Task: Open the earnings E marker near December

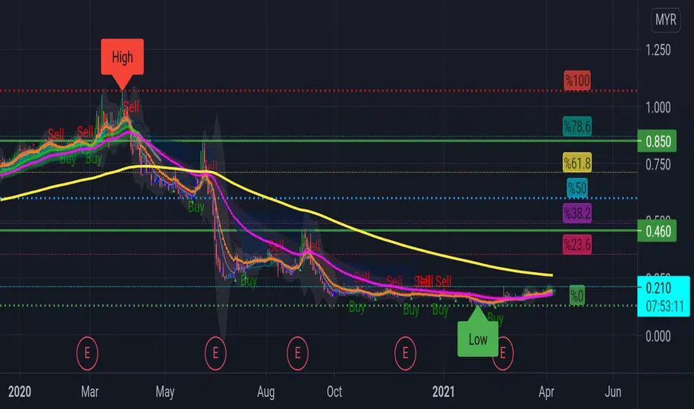Action: pos(405,353)
